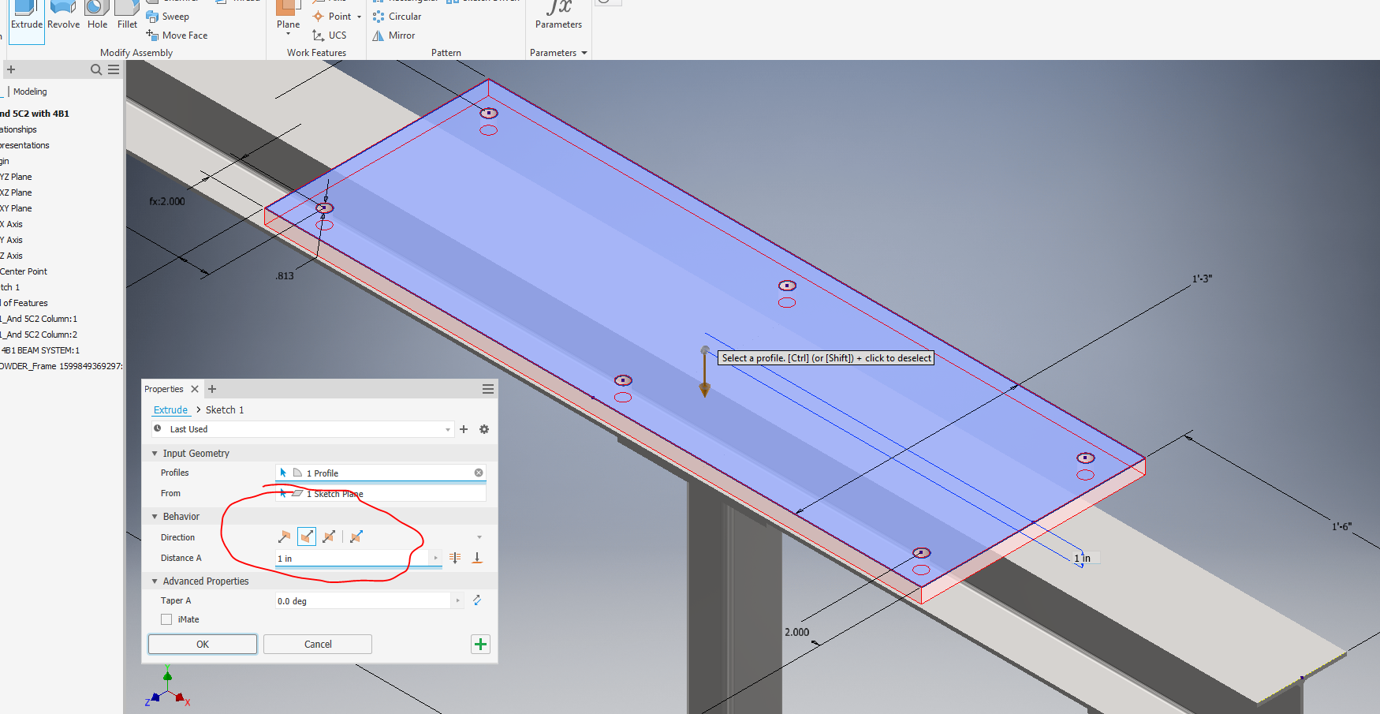Enable the symmetric extrude direction option
1380x714 pixels.
click(330, 536)
